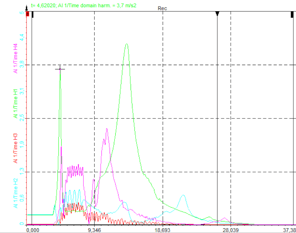Click the crosshair data point on the first green peak
296x233 pixels.
coord(60,69)
